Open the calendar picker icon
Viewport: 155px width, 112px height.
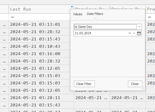[139, 33]
